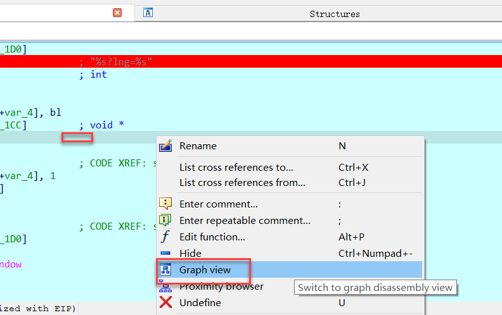Choose List cross references to...
Viewport: 502px width, 315px height.
pos(236,168)
